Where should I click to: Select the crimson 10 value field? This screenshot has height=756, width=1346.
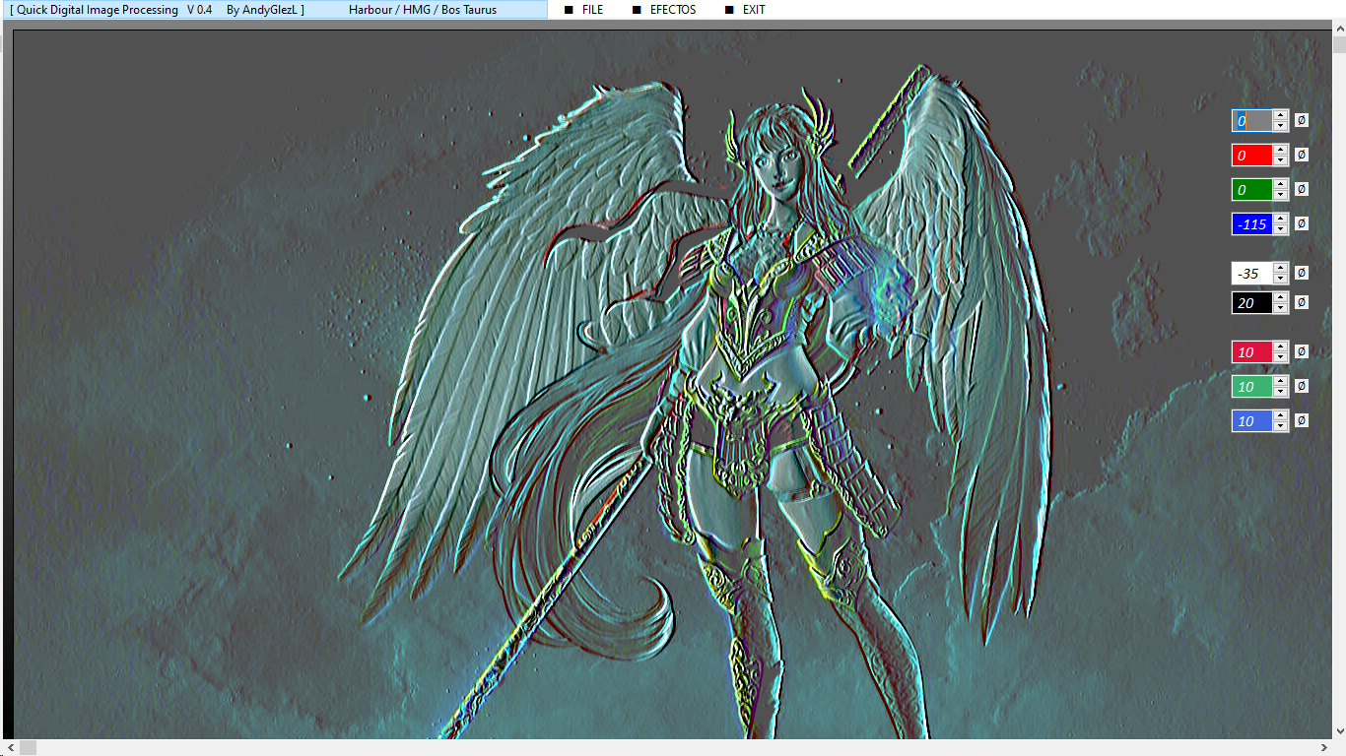click(1251, 351)
